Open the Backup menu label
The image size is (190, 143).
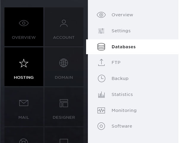pos(120,78)
